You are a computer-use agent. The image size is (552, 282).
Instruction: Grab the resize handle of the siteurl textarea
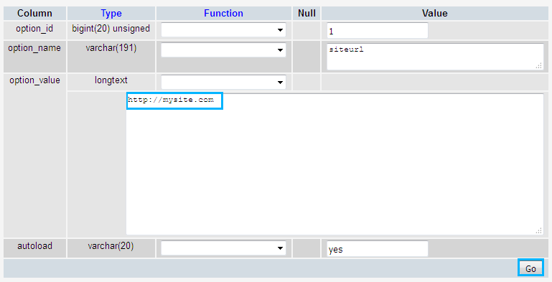tap(539, 66)
